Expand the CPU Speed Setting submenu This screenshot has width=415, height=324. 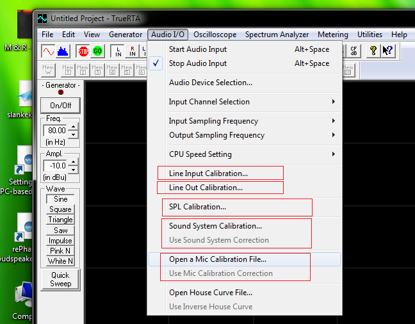[x=245, y=154]
